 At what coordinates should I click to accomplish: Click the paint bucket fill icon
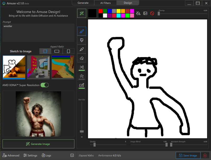pyautogui.click(x=138, y=13)
